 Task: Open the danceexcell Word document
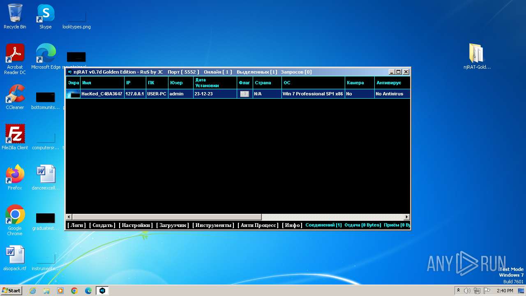click(46, 177)
